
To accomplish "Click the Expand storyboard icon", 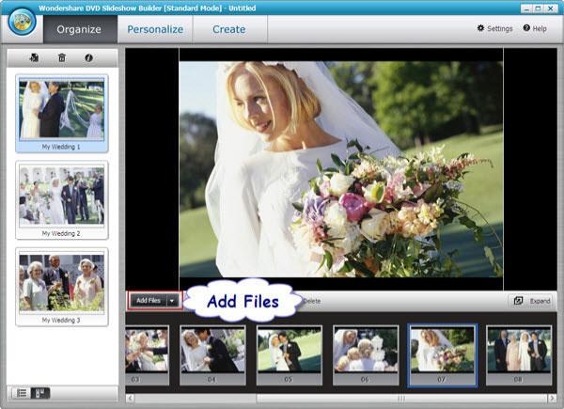I will click(517, 301).
